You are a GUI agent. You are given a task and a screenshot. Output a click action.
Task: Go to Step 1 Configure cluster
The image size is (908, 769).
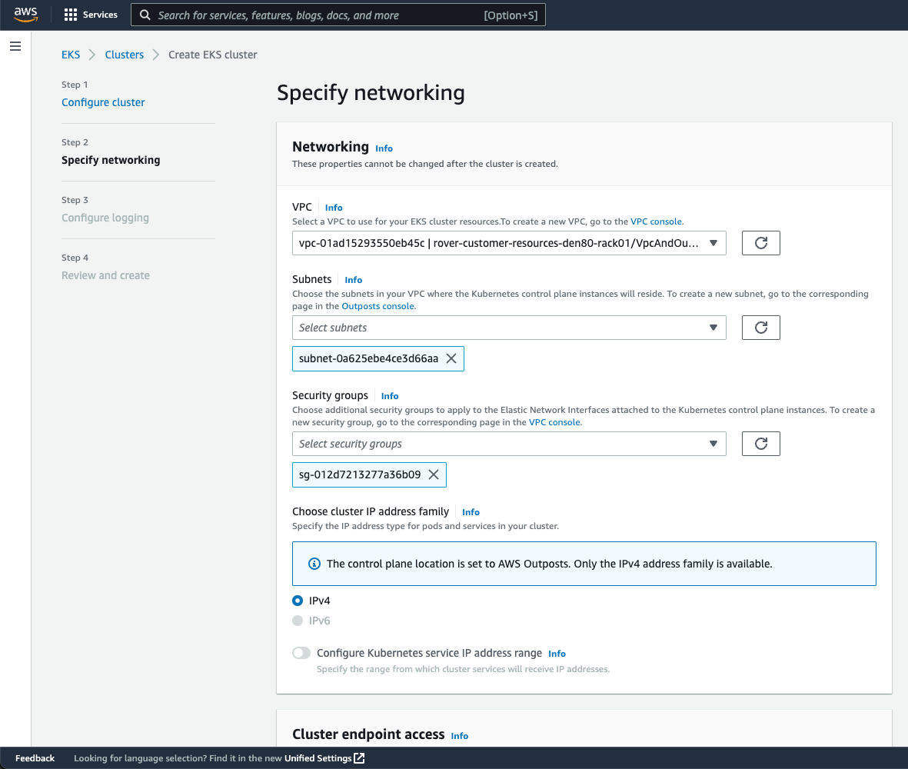[103, 102]
